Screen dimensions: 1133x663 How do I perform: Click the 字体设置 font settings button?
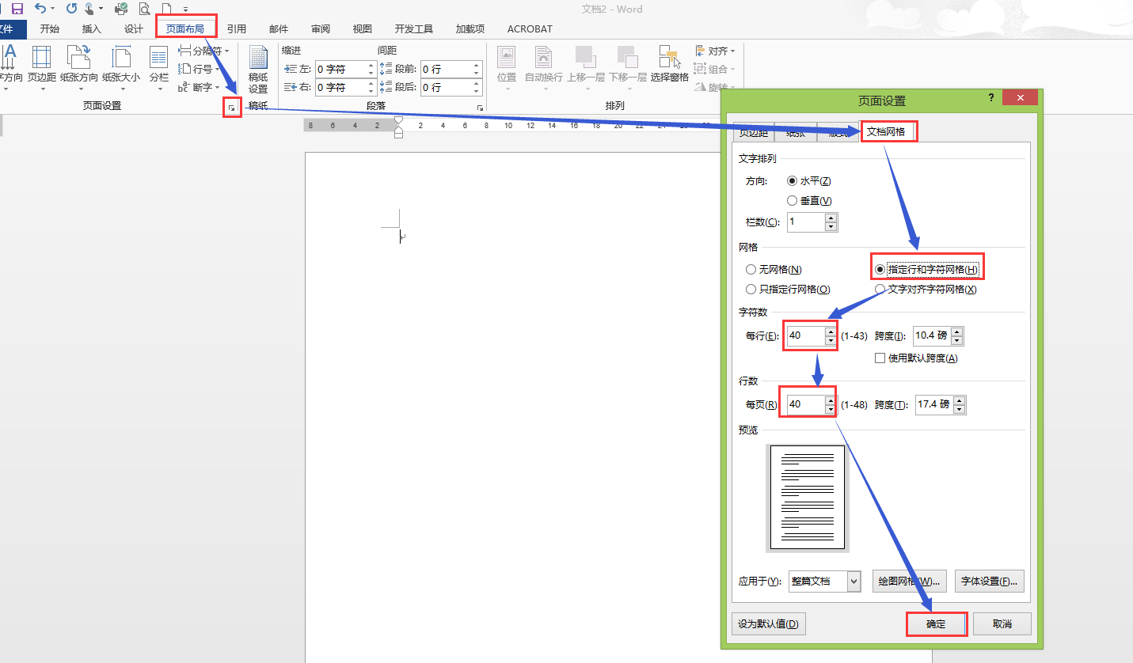point(990,582)
